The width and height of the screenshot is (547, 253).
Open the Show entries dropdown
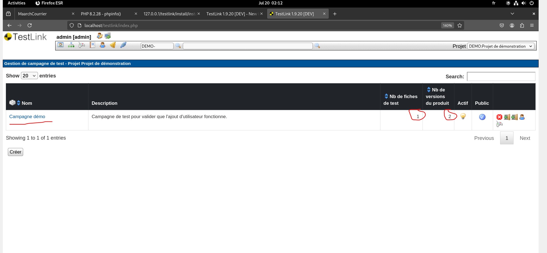[29, 76]
